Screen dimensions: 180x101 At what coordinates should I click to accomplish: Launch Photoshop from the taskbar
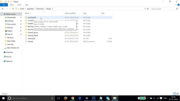(x=94, y=98)
